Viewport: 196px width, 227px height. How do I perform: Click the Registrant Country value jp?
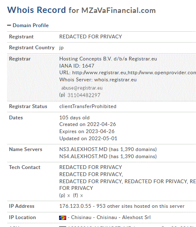click(x=61, y=48)
